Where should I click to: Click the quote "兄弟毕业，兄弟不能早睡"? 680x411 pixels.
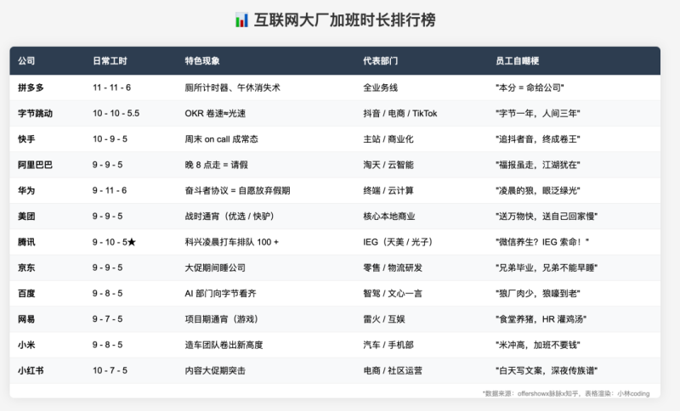[x=547, y=267]
